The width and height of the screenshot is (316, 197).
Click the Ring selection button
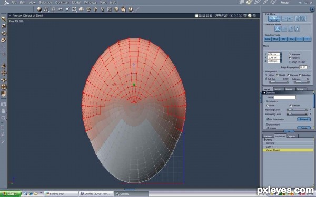pyautogui.click(x=275, y=39)
